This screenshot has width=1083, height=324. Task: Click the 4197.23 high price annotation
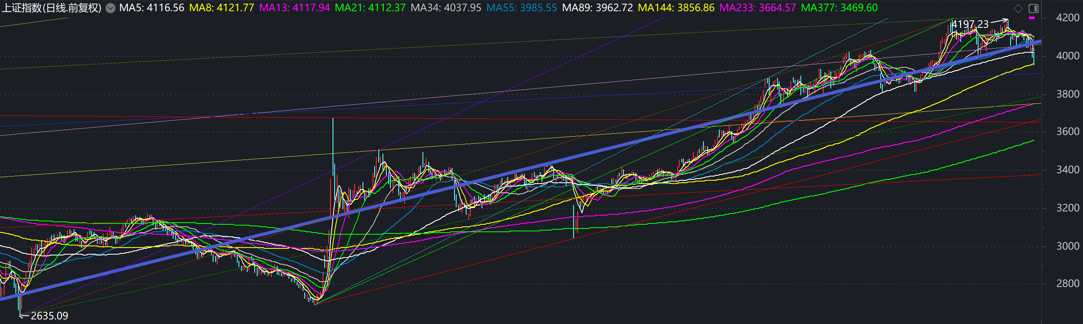pos(970,25)
